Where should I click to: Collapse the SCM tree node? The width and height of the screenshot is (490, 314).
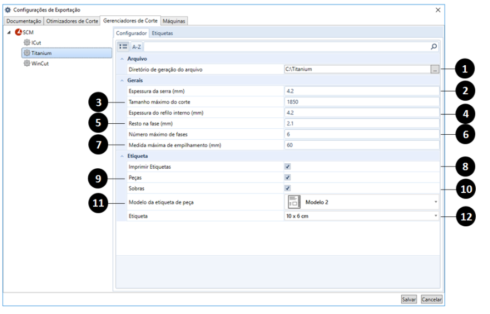[x=9, y=32]
